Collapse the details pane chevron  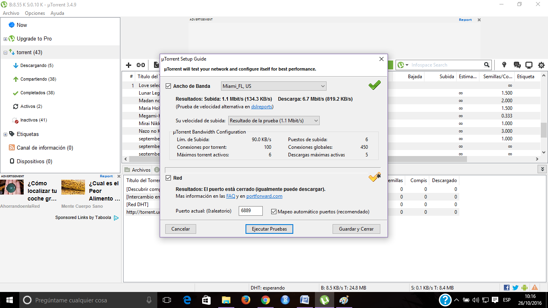pyautogui.click(x=542, y=169)
